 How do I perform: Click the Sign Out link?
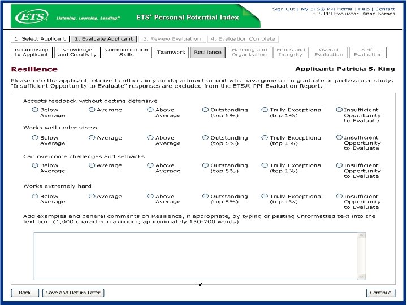coord(283,9)
